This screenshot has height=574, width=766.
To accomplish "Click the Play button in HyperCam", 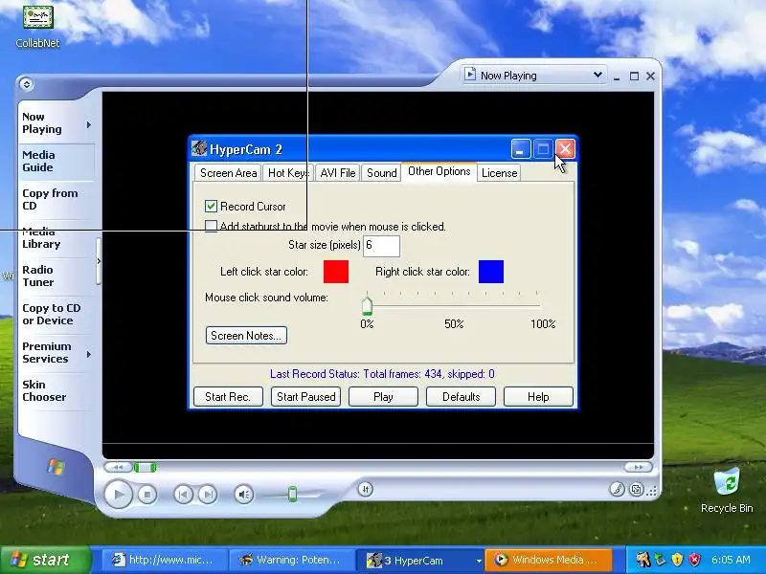I will point(383,397).
